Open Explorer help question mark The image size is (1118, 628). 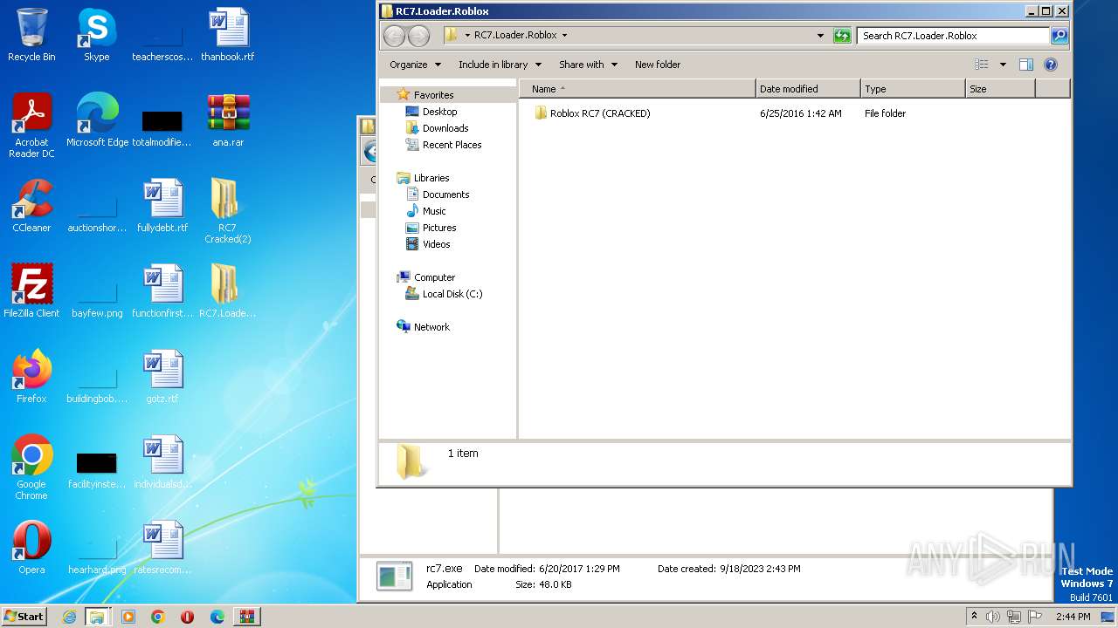(1051, 65)
